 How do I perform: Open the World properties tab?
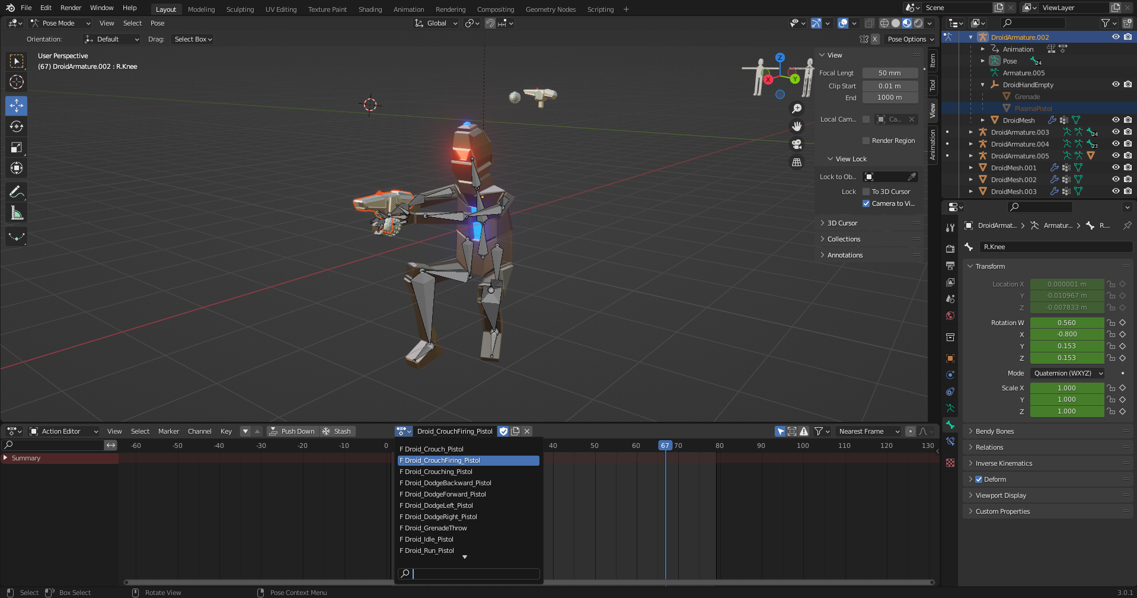[x=950, y=316]
